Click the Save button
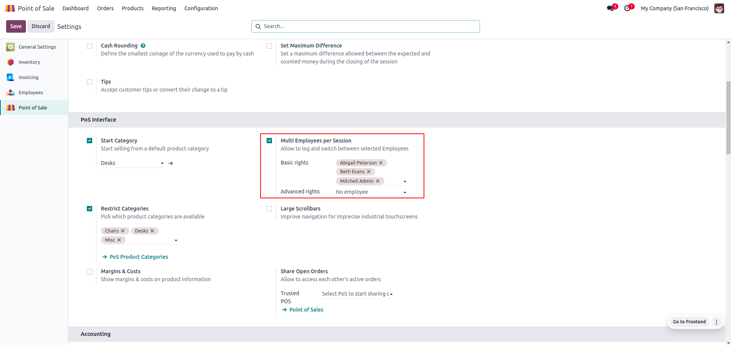Viewport: 731px width, 345px height. click(16, 26)
